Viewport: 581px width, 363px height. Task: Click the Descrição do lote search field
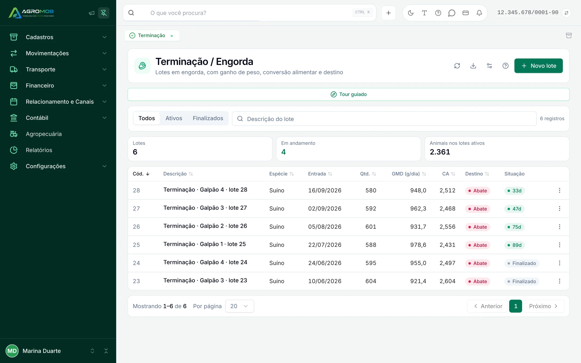pyautogui.click(x=384, y=119)
